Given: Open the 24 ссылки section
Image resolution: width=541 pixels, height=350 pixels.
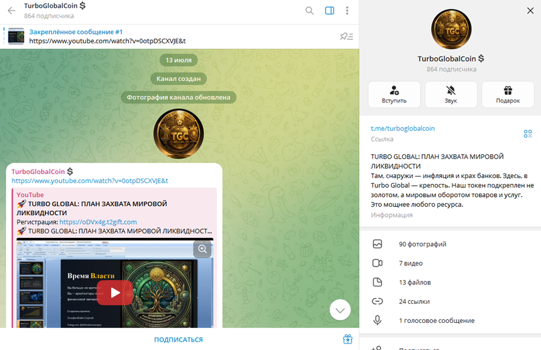Looking at the screenshot, I should [450, 301].
